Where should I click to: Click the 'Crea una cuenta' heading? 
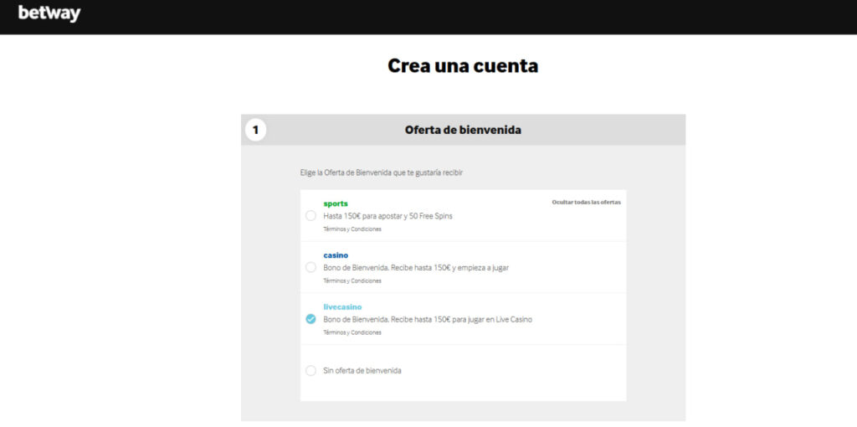coord(463,65)
